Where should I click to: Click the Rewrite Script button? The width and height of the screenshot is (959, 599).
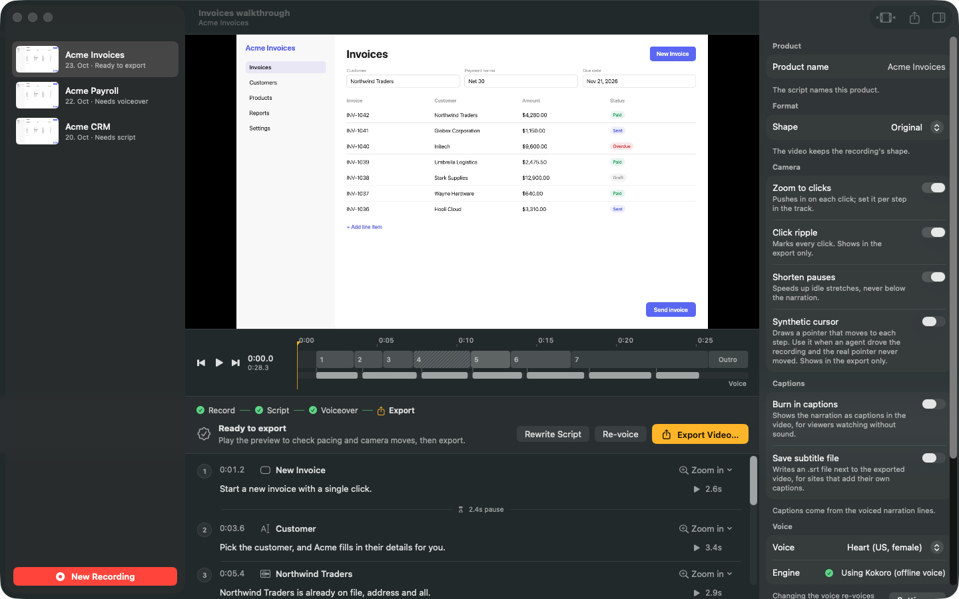coord(553,434)
